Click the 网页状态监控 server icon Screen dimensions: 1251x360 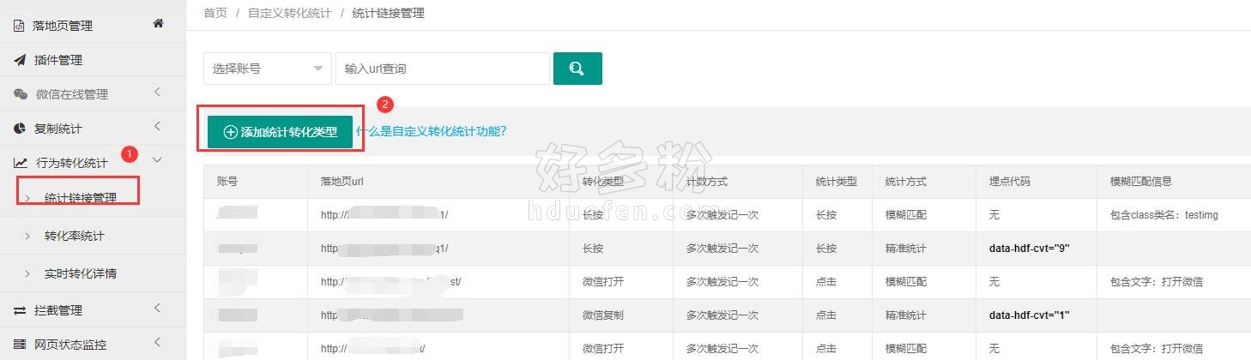coord(19,345)
